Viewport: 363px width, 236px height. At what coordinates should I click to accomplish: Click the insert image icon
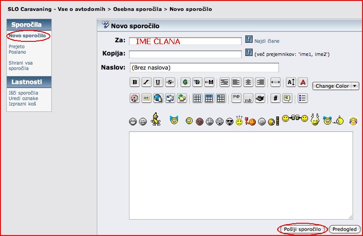click(x=146, y=98)
